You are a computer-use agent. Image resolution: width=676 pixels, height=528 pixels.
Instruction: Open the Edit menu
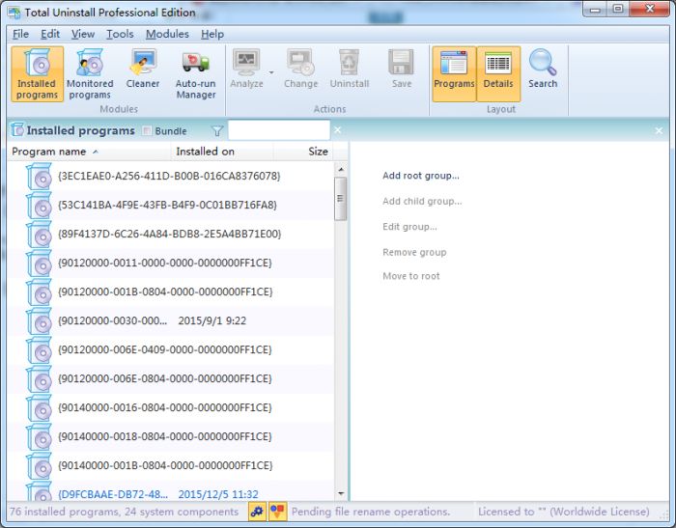point(50,34)
